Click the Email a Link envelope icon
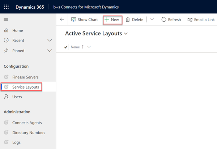The width and height of the screenshot is (217, 149). click(190, 20)
